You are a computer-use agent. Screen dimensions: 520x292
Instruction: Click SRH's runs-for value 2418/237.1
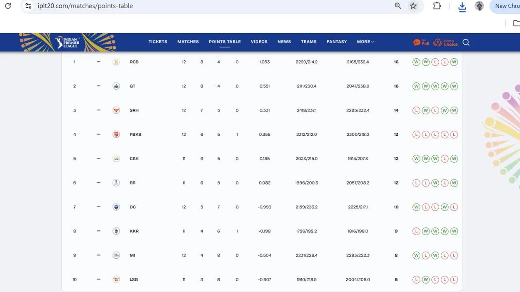[x=306, y=110]
